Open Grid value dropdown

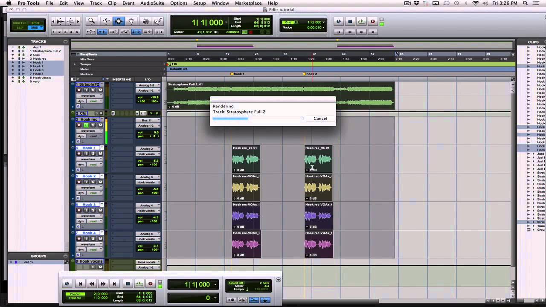coord(323,22)
